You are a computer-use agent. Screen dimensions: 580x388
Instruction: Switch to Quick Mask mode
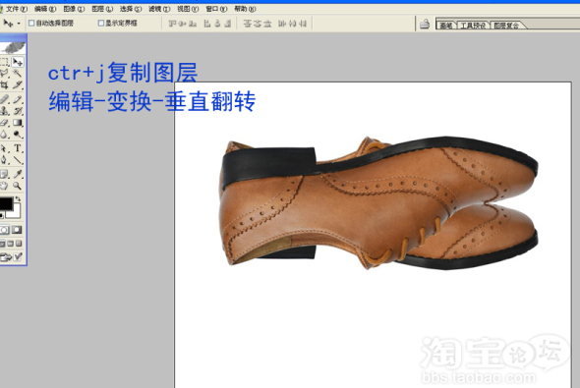[17, 230]
